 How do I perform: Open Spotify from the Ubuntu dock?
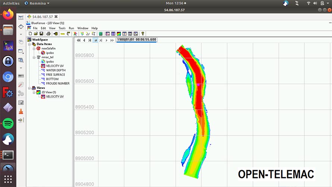8,122
